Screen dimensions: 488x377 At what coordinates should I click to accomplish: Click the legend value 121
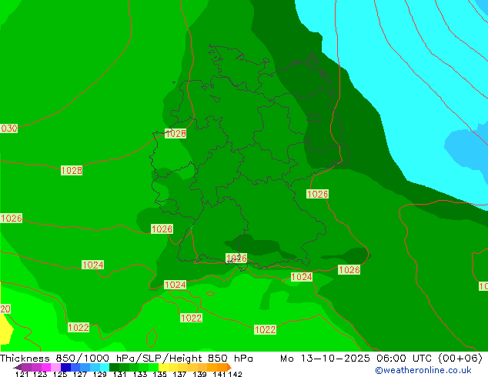(x=22, y=374)
